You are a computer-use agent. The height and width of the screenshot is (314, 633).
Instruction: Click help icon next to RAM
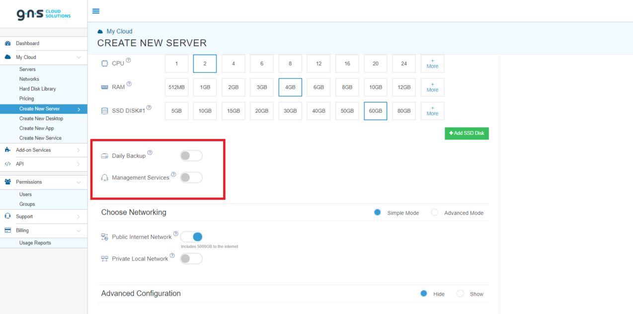129,84
